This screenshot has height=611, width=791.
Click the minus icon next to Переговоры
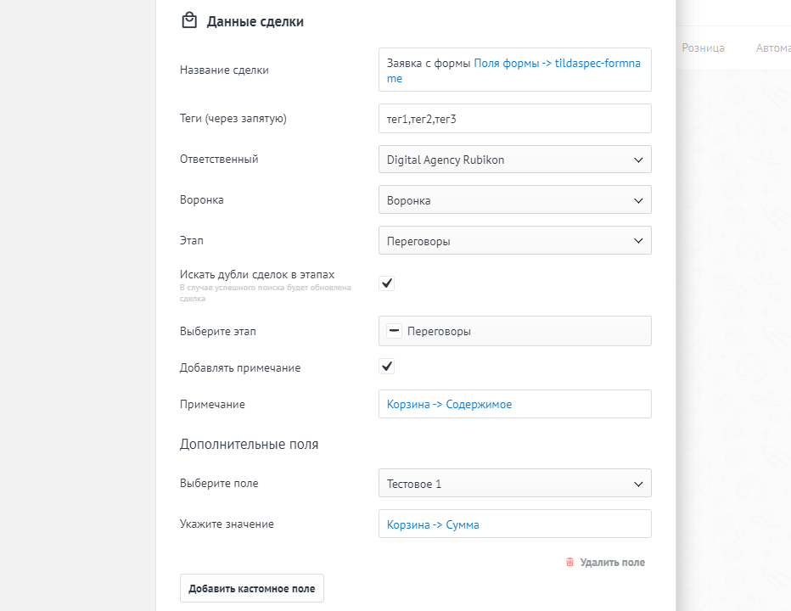[394, 332]
